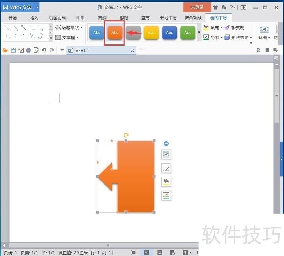Click the 未登录 login button
Viewport: 284px width, 256px height.
click(x=197, y=7)
